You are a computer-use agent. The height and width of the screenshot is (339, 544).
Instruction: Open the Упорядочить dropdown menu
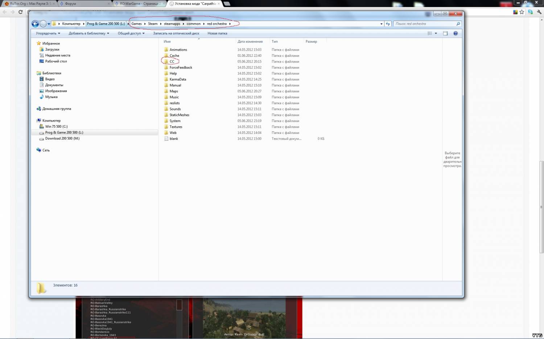(48, 33)
